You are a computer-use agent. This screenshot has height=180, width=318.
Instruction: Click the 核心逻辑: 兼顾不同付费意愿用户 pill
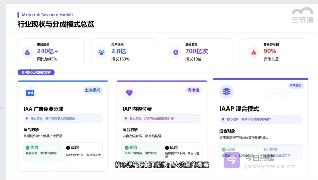pos(261,119)
